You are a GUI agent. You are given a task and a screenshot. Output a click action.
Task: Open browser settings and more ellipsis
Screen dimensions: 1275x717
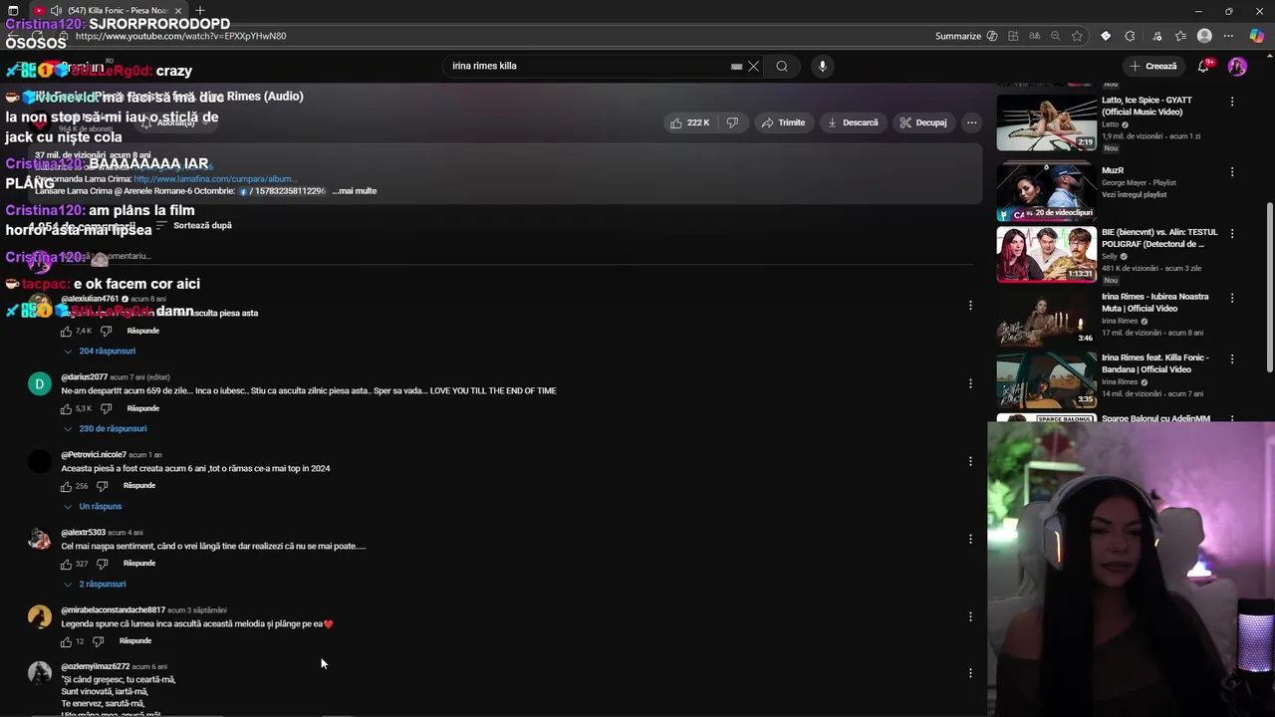1229,36
